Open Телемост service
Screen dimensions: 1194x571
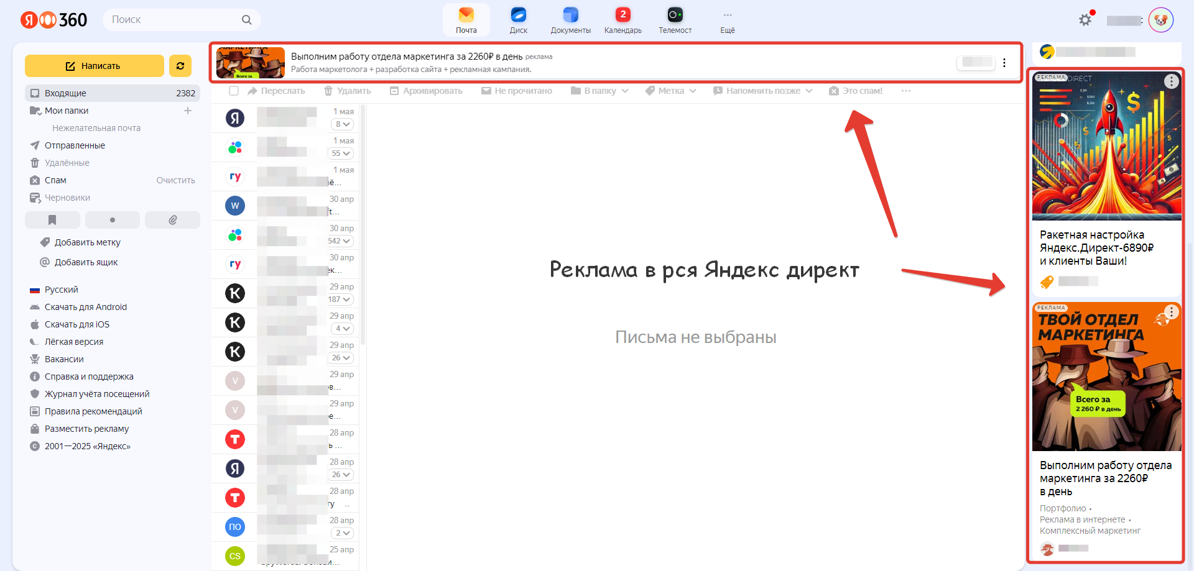pos(675,20)
